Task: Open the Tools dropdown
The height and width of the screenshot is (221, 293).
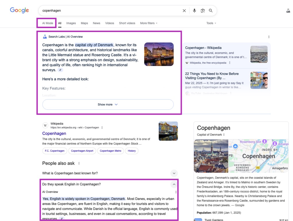Action: 211,23
